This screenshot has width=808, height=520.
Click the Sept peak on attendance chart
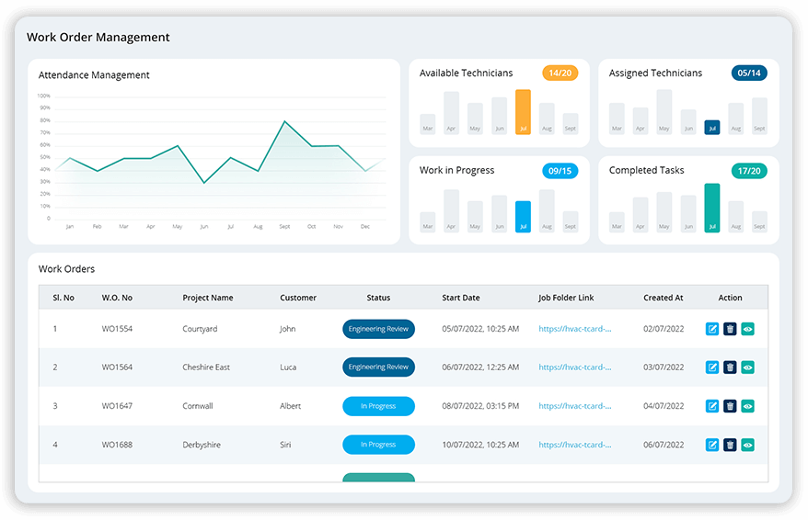(284, 121)
